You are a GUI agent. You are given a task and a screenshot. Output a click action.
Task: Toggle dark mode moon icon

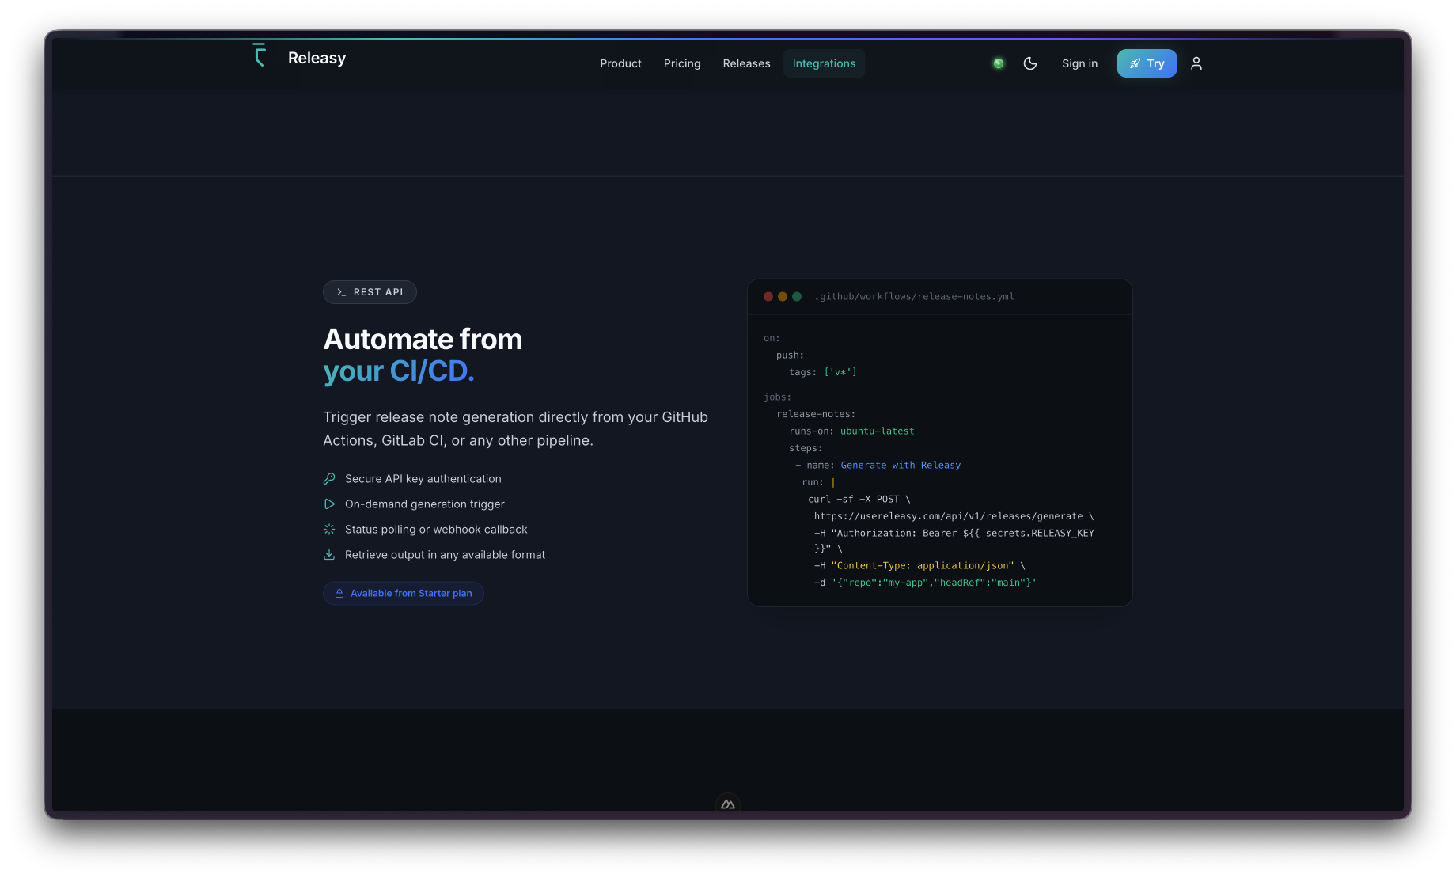pyautogui.click(x=1030, y=63)
